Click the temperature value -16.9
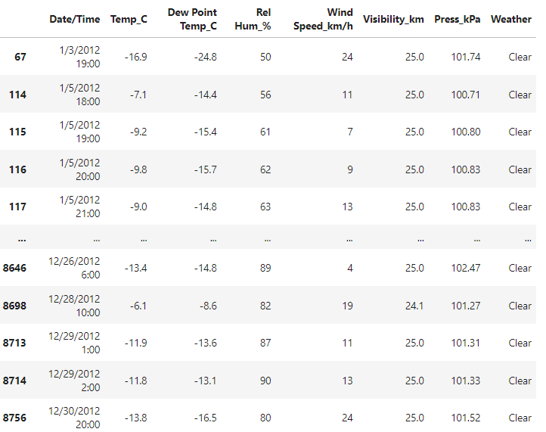The height and width of the screenshot is (432, 546). tap(134, 57)
